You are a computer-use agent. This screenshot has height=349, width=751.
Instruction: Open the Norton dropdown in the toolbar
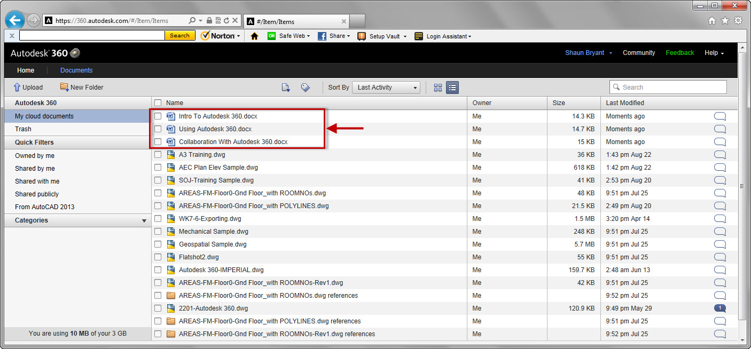point(220,36)
